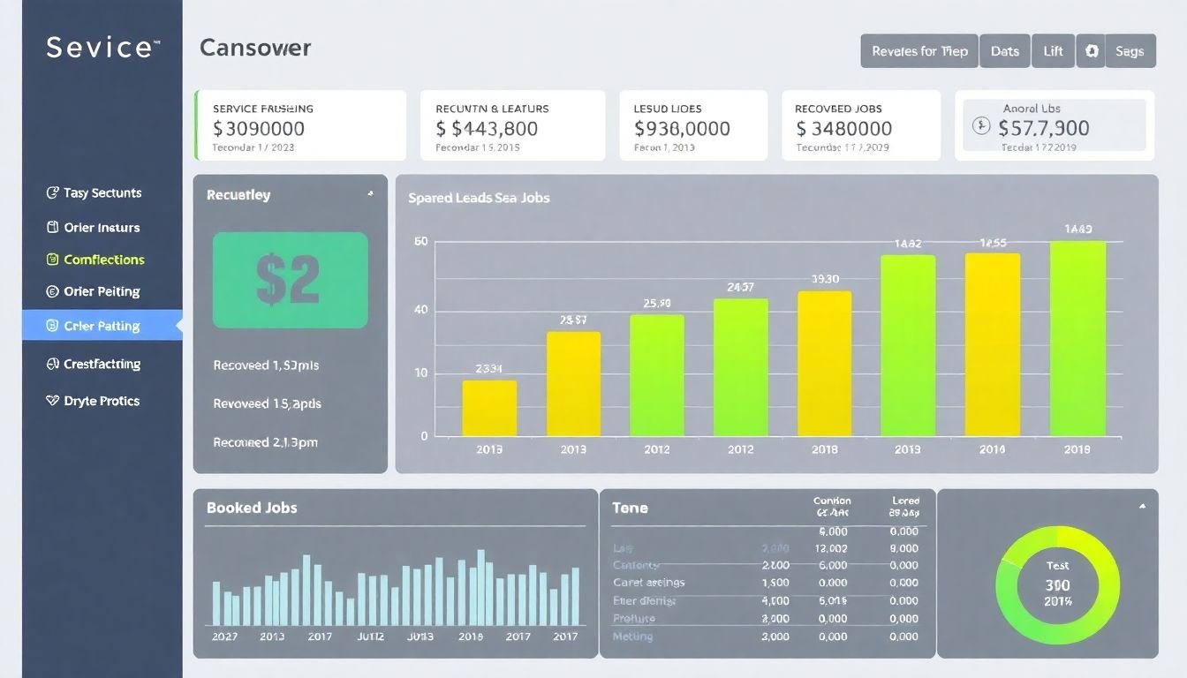Open the Anorel Lbs summary card

pos(1055,125)
